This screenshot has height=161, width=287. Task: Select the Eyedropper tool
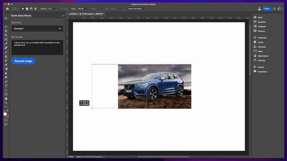(x=6, y=44)
